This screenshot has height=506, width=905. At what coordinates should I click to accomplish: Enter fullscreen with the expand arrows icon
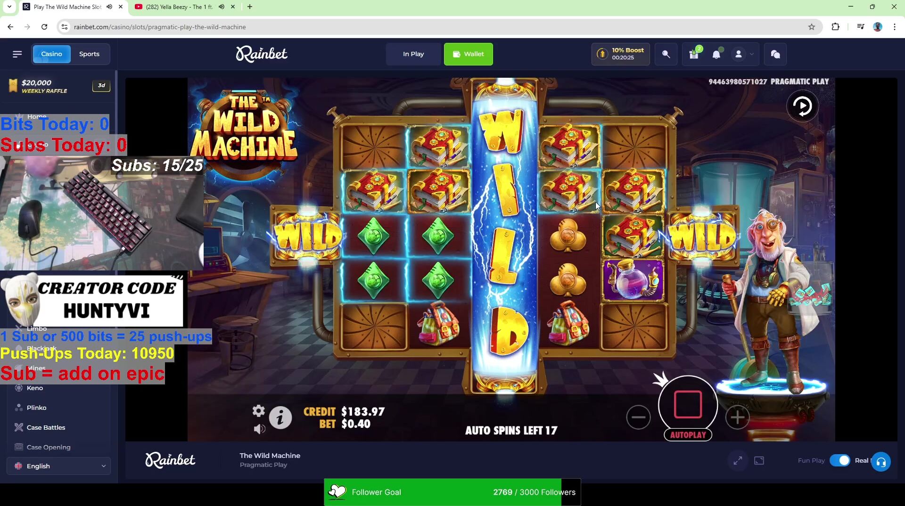(x=738, y=460)
